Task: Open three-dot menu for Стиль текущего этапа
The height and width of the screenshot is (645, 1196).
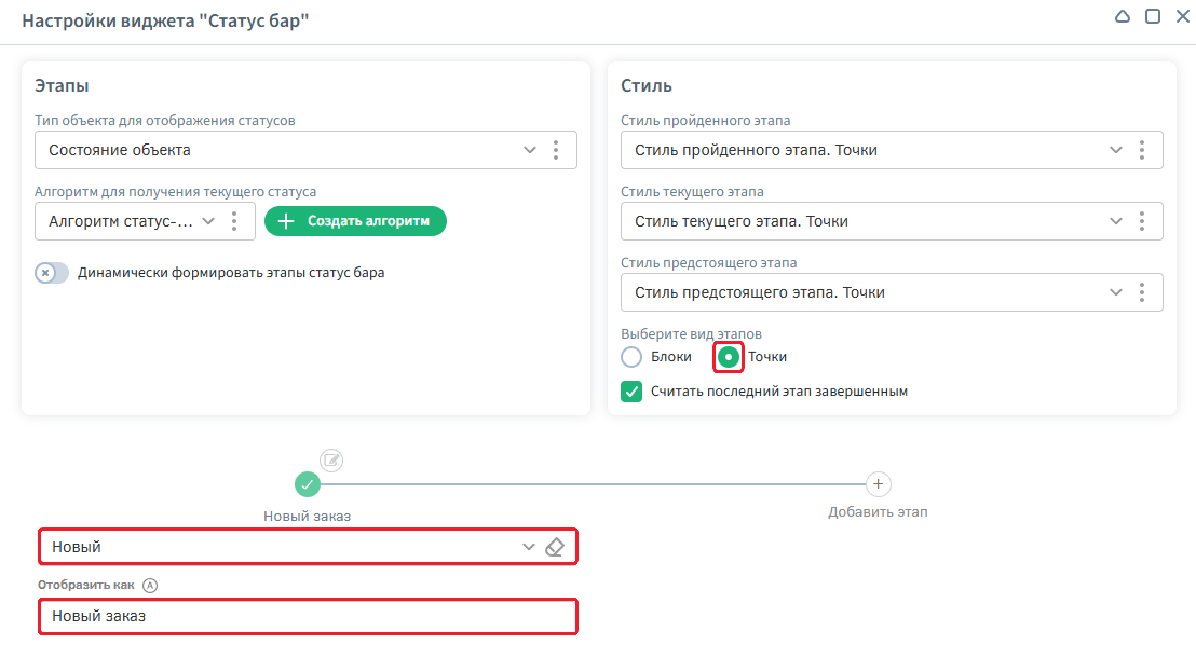Action: pos(1141,221)
